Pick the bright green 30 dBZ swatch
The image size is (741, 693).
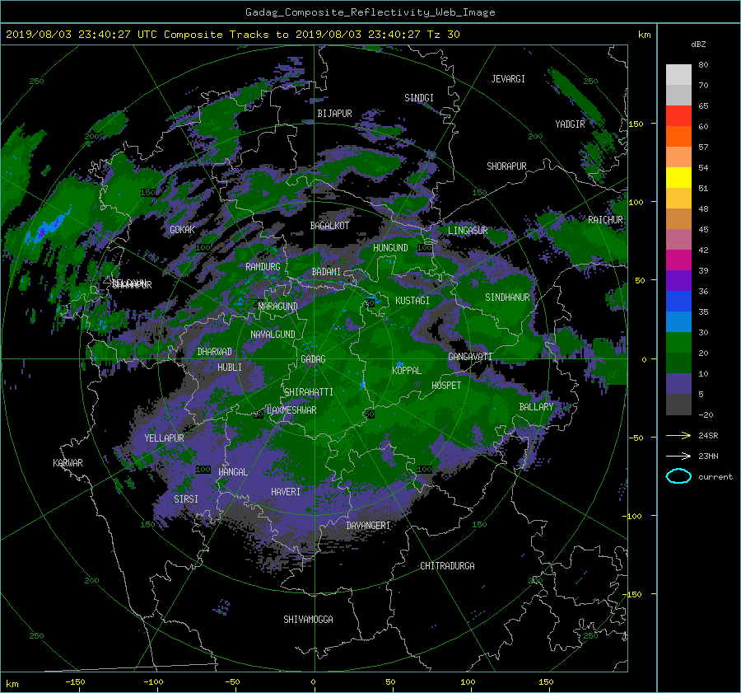pyautogui.click(x=678, y=343)
